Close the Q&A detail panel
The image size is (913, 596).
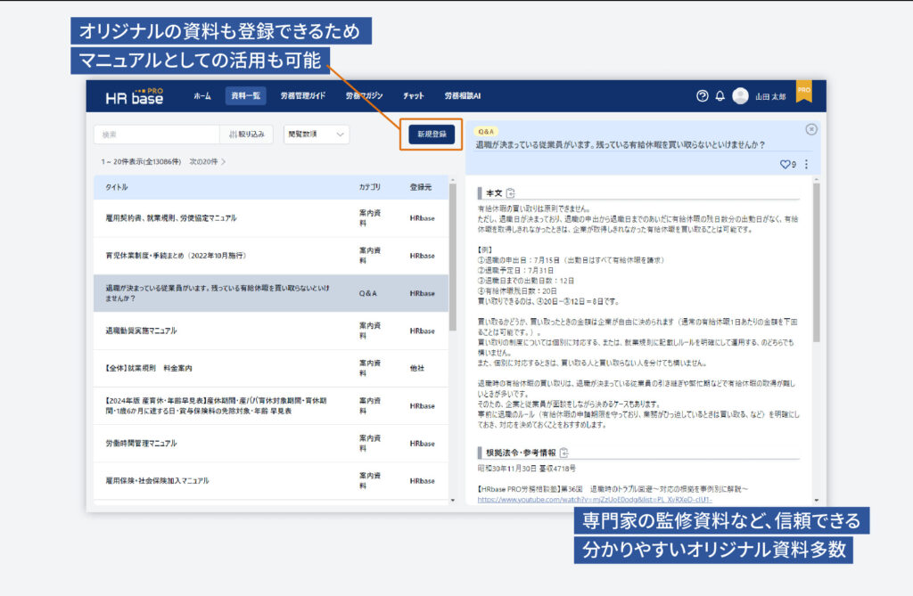point(810,129)
